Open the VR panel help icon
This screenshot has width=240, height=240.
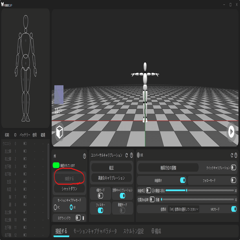coord(236,155)
